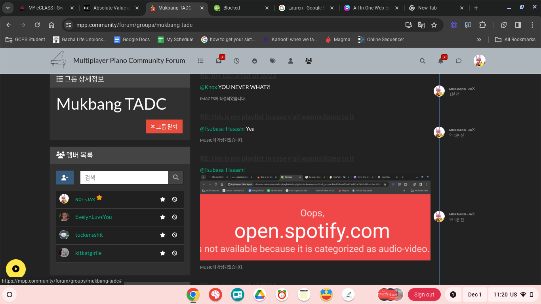Toggle owner star for tucker.sshit
This screenshot has width=541, height=304.
point(163,235)
